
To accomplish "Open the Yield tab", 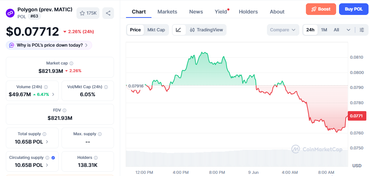I will (x=221, y=12).
